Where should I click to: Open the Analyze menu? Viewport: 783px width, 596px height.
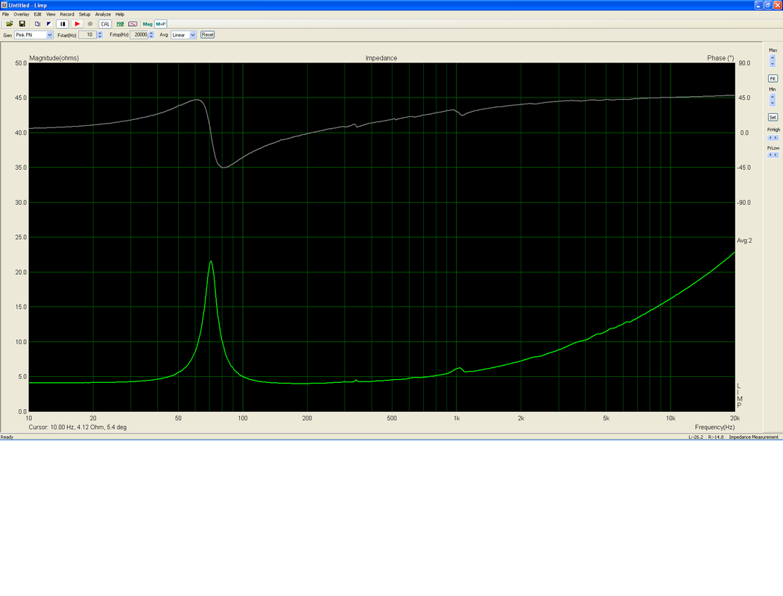[x=103, y=14]
